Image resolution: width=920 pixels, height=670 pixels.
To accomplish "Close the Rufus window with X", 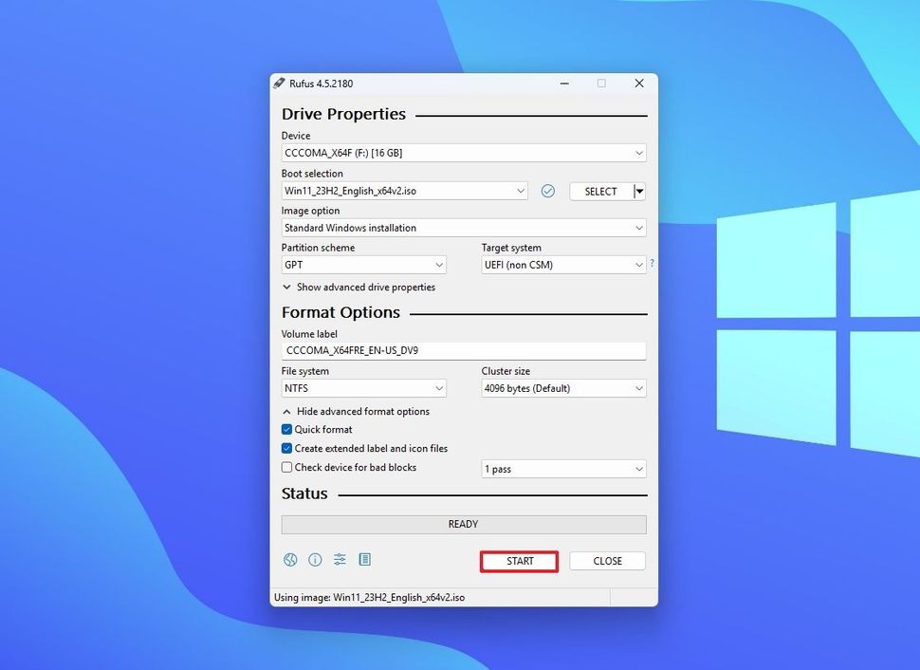I will coord(639,84).
